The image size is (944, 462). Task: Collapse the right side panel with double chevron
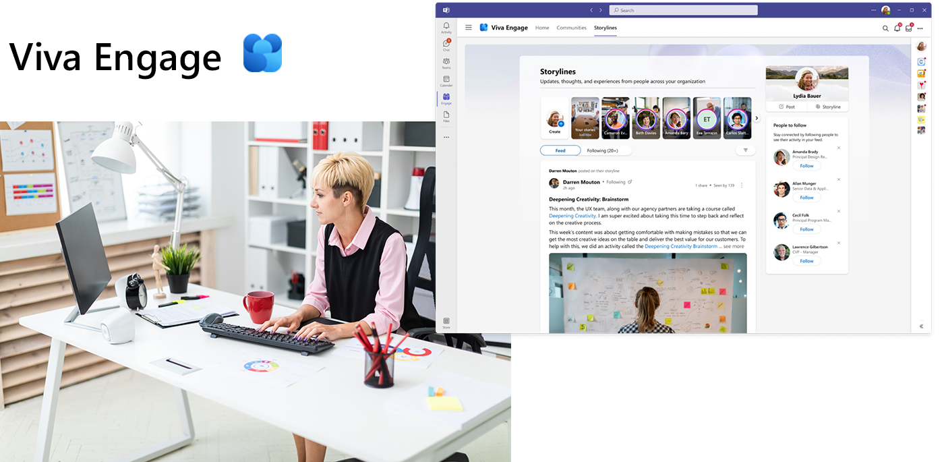coord(921,326)
